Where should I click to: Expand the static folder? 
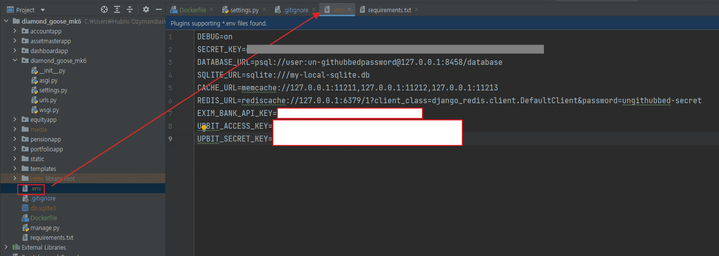pos(15,159)
